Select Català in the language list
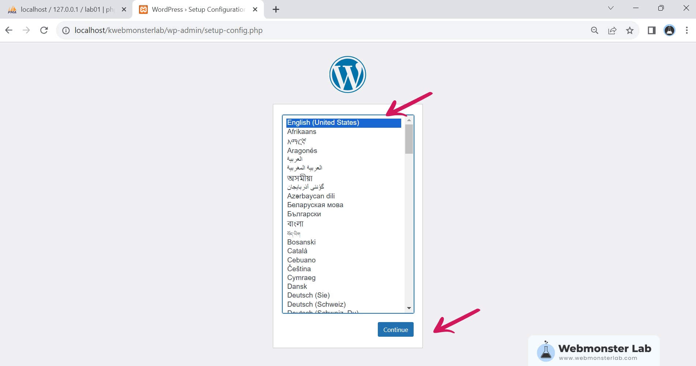 [343, 251]
